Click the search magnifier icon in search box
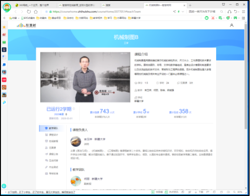250x196 pixels. (222, 12)
